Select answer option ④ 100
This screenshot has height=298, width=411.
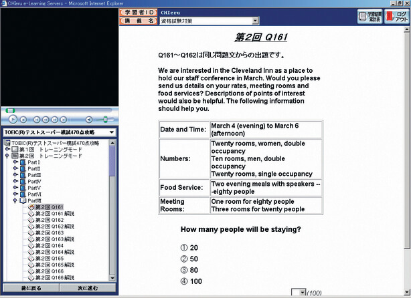(191, 281)
